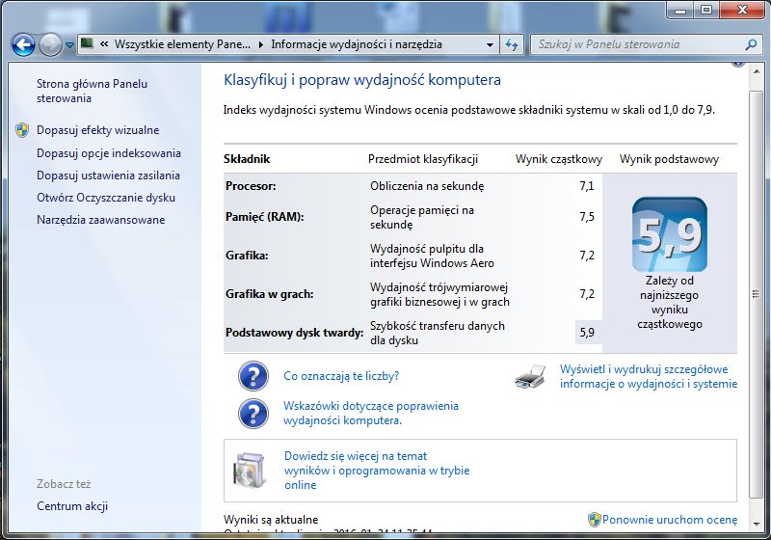This screenshot has width=771, height=540.
Task: Click help icon beside 'Wskazówki dotyczące poprawienia'
Action: 253,414
